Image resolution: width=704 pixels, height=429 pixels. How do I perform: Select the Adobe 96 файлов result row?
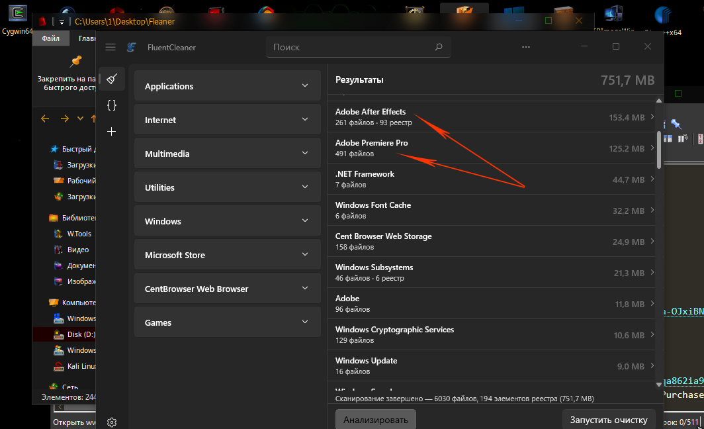point(491,304)
